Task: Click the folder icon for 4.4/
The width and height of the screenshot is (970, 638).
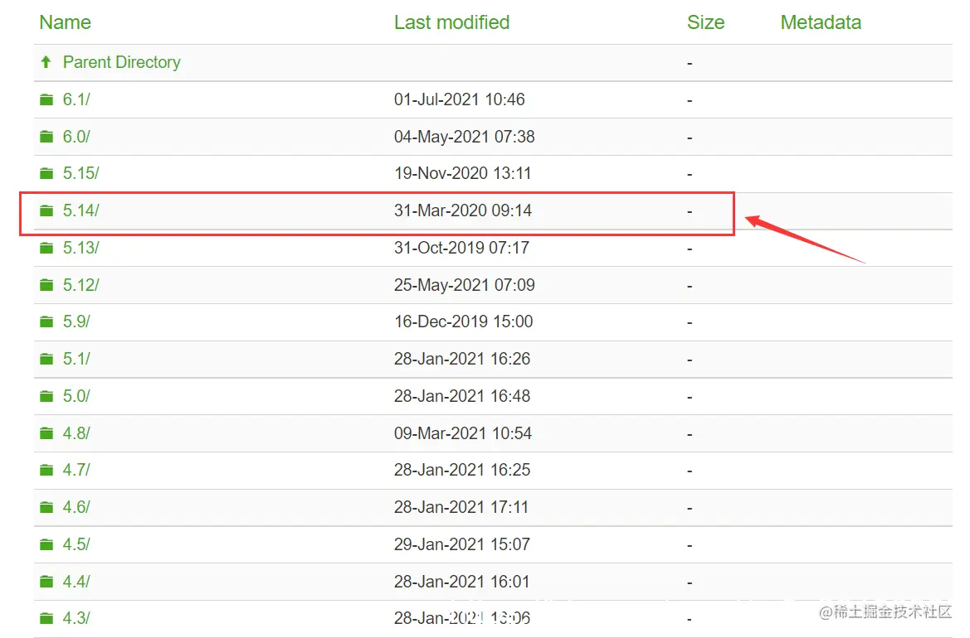Action: point(46,581)
